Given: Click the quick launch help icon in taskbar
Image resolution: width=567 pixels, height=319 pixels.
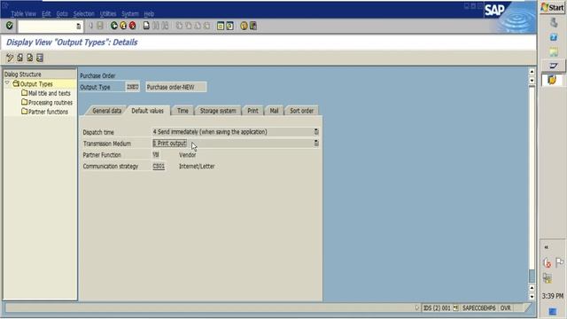Looking at the screenshot, I should [x=554, y=37].
